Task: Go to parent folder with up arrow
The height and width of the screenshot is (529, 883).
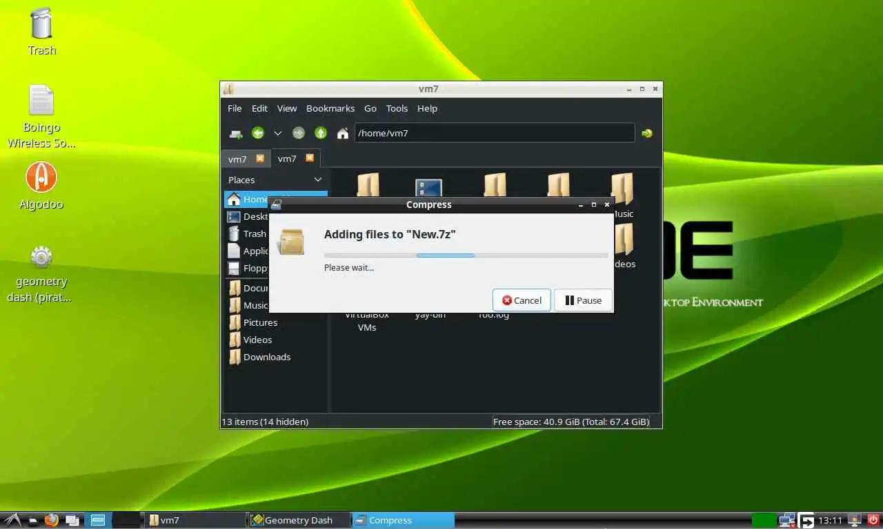Action: pyautogui.click(x=321, y=133)
